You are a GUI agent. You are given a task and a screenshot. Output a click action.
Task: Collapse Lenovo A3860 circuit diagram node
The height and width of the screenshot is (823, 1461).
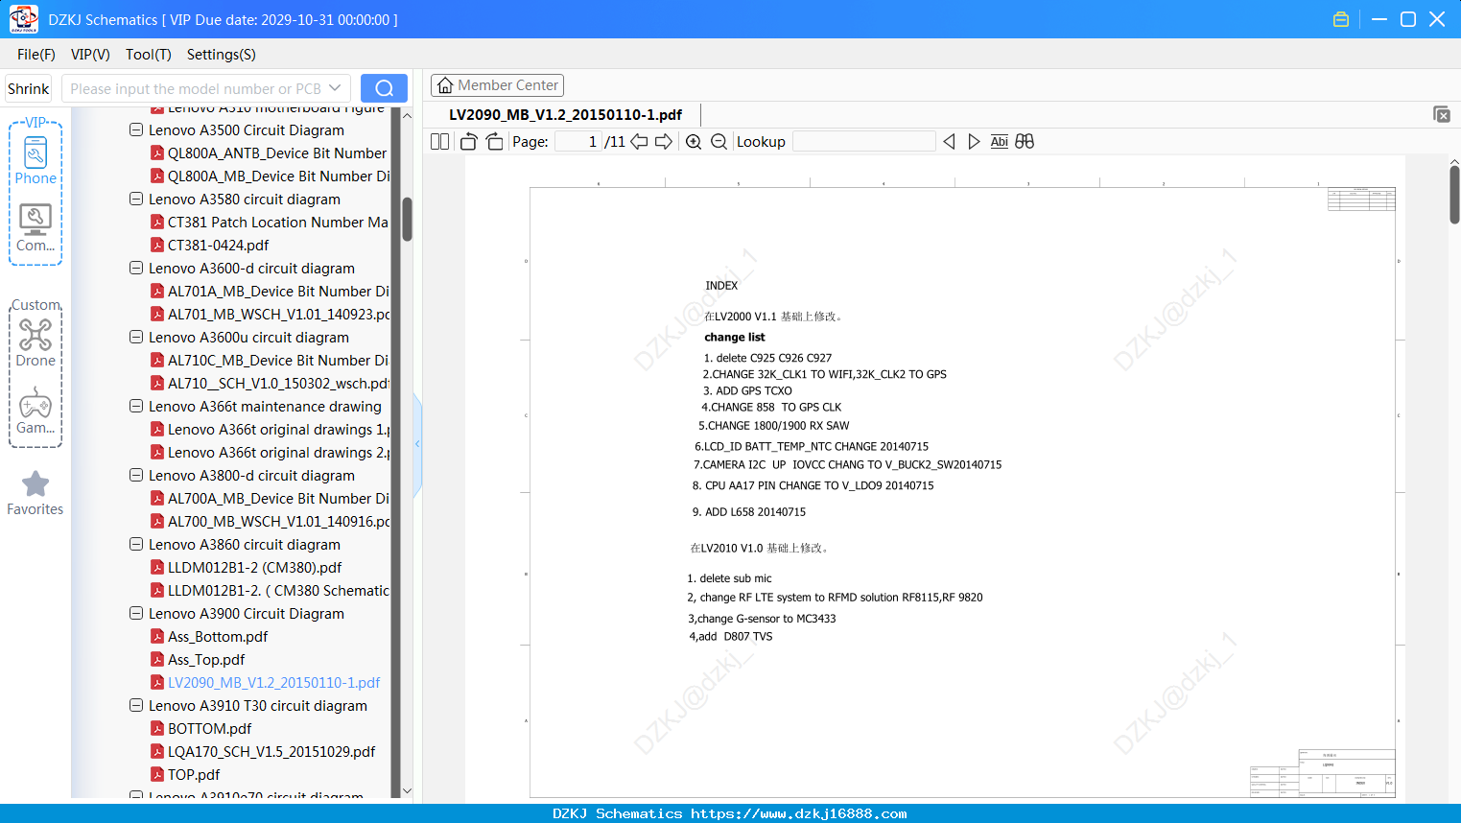pos(136,544)
